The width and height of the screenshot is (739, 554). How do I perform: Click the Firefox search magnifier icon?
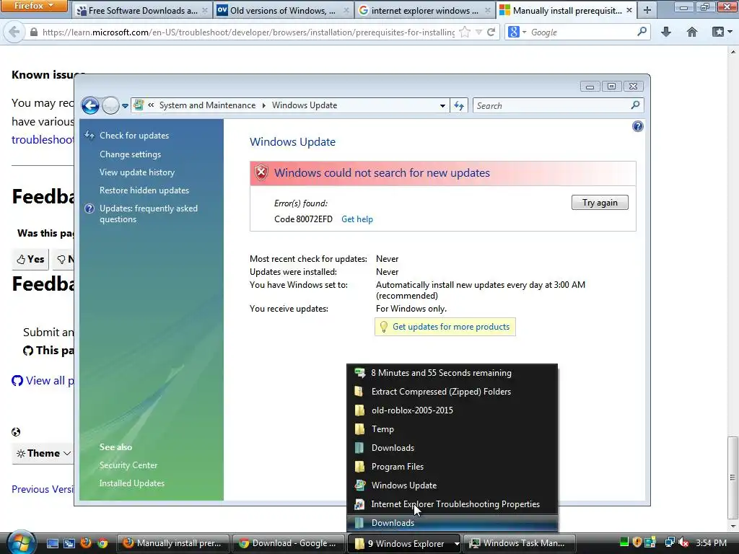click(642, 32)
